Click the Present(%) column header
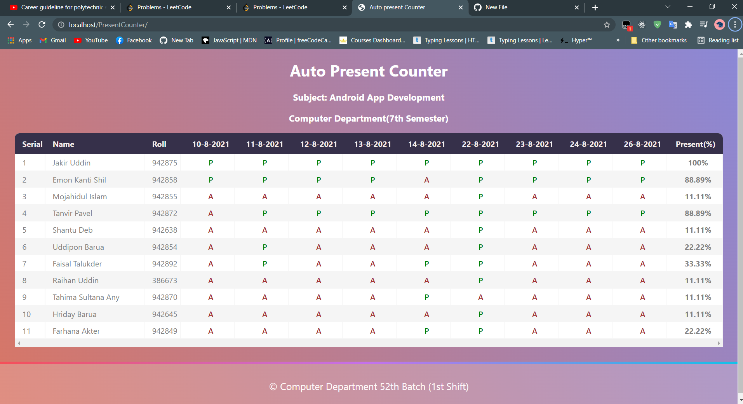 [x=695, y=144]
